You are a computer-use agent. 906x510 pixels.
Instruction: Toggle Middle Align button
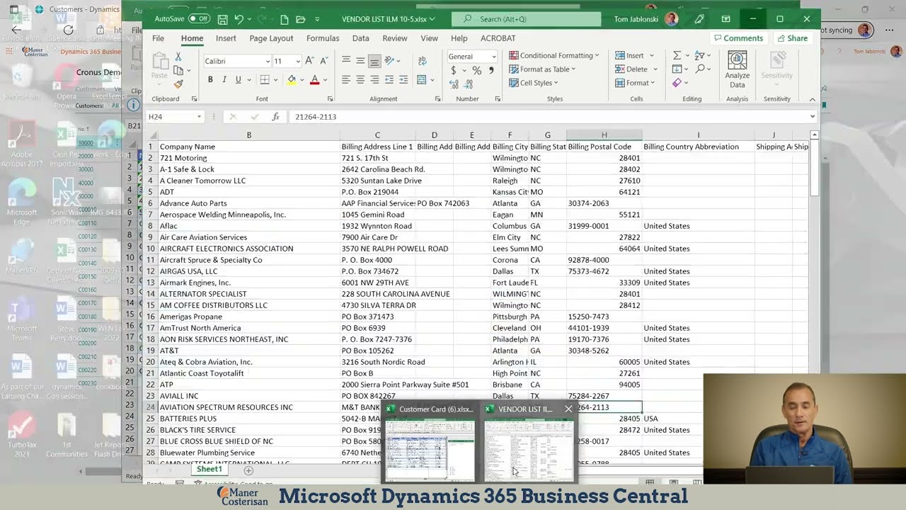pos(360,61)
